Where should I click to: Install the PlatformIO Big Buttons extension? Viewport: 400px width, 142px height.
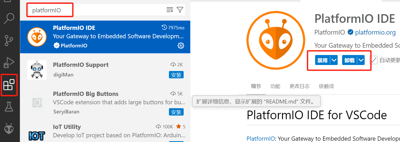click(x=176, y=112)
